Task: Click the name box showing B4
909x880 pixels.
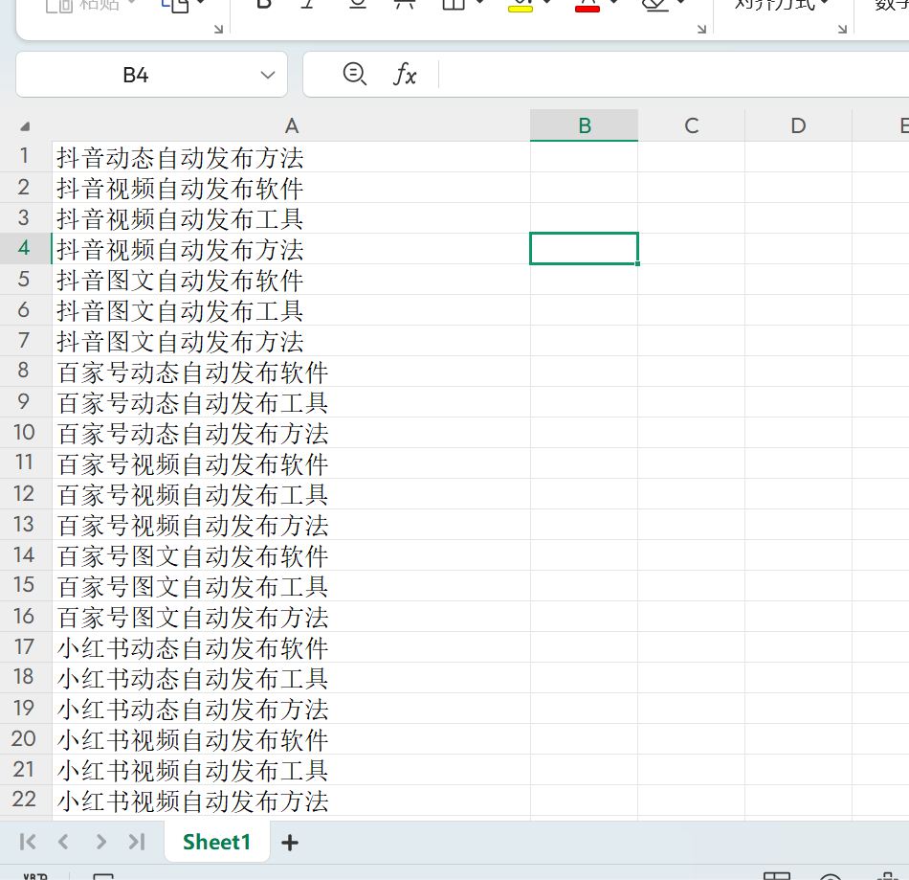Action: pyautogui.click(x=136, y=75)
